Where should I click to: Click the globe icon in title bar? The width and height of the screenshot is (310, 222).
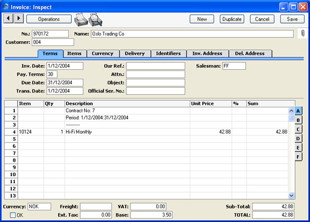(6, 7)
